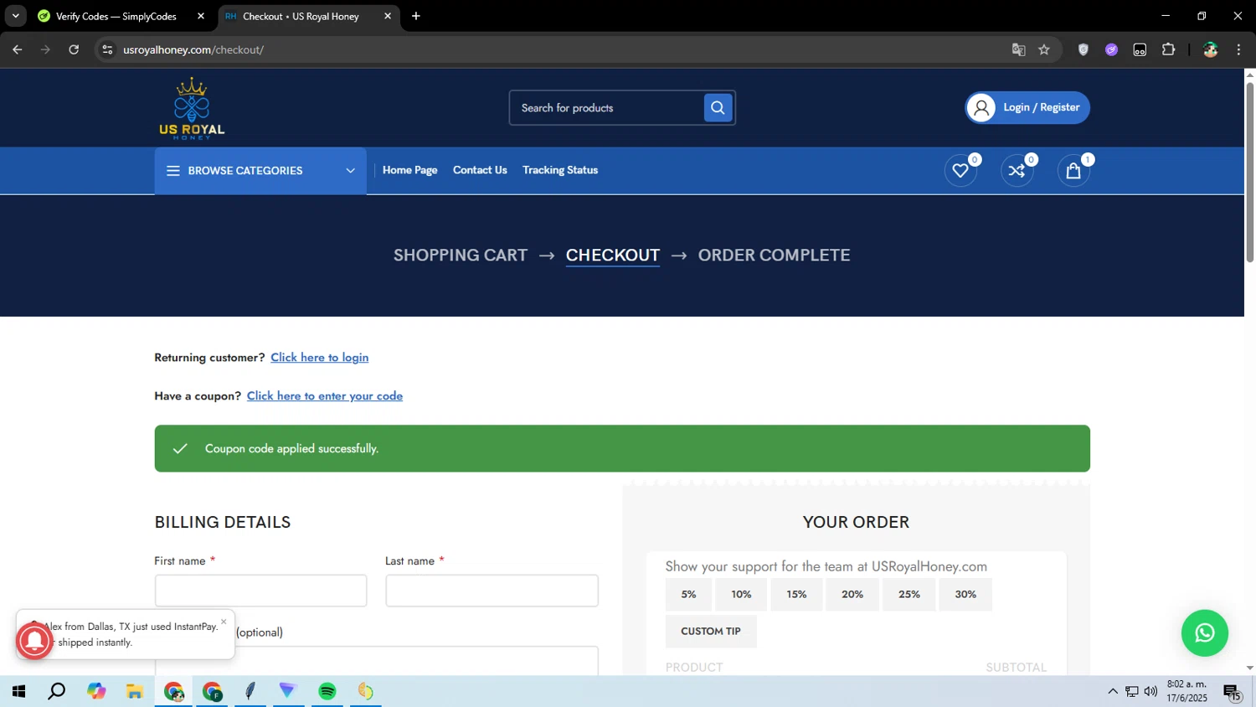Select the 10% tip option

741,595
